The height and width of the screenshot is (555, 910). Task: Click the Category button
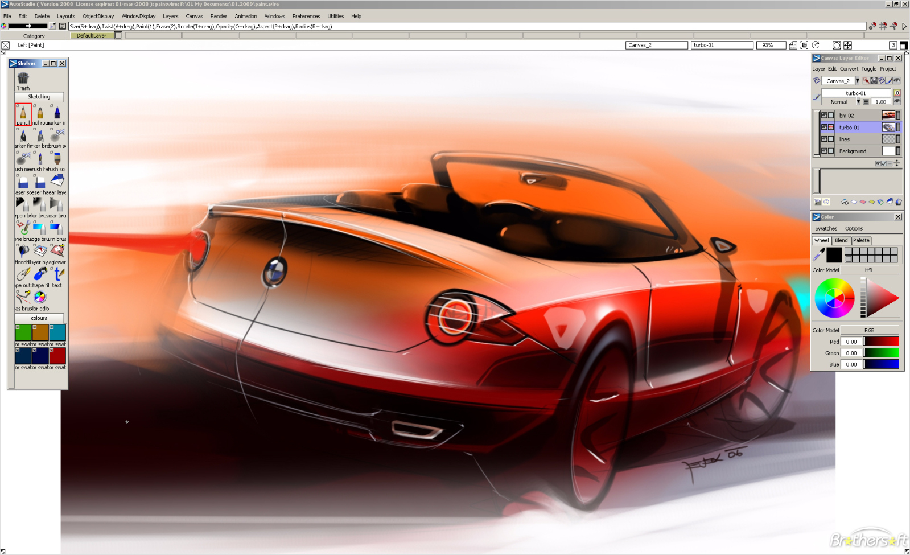(x=34, y=36)
